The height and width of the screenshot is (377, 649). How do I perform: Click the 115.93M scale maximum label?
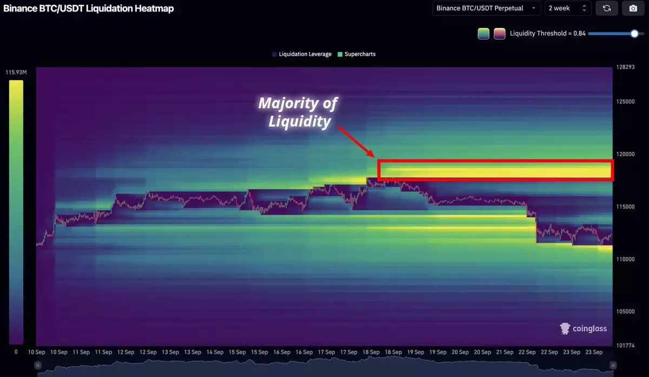coord(16,72)
